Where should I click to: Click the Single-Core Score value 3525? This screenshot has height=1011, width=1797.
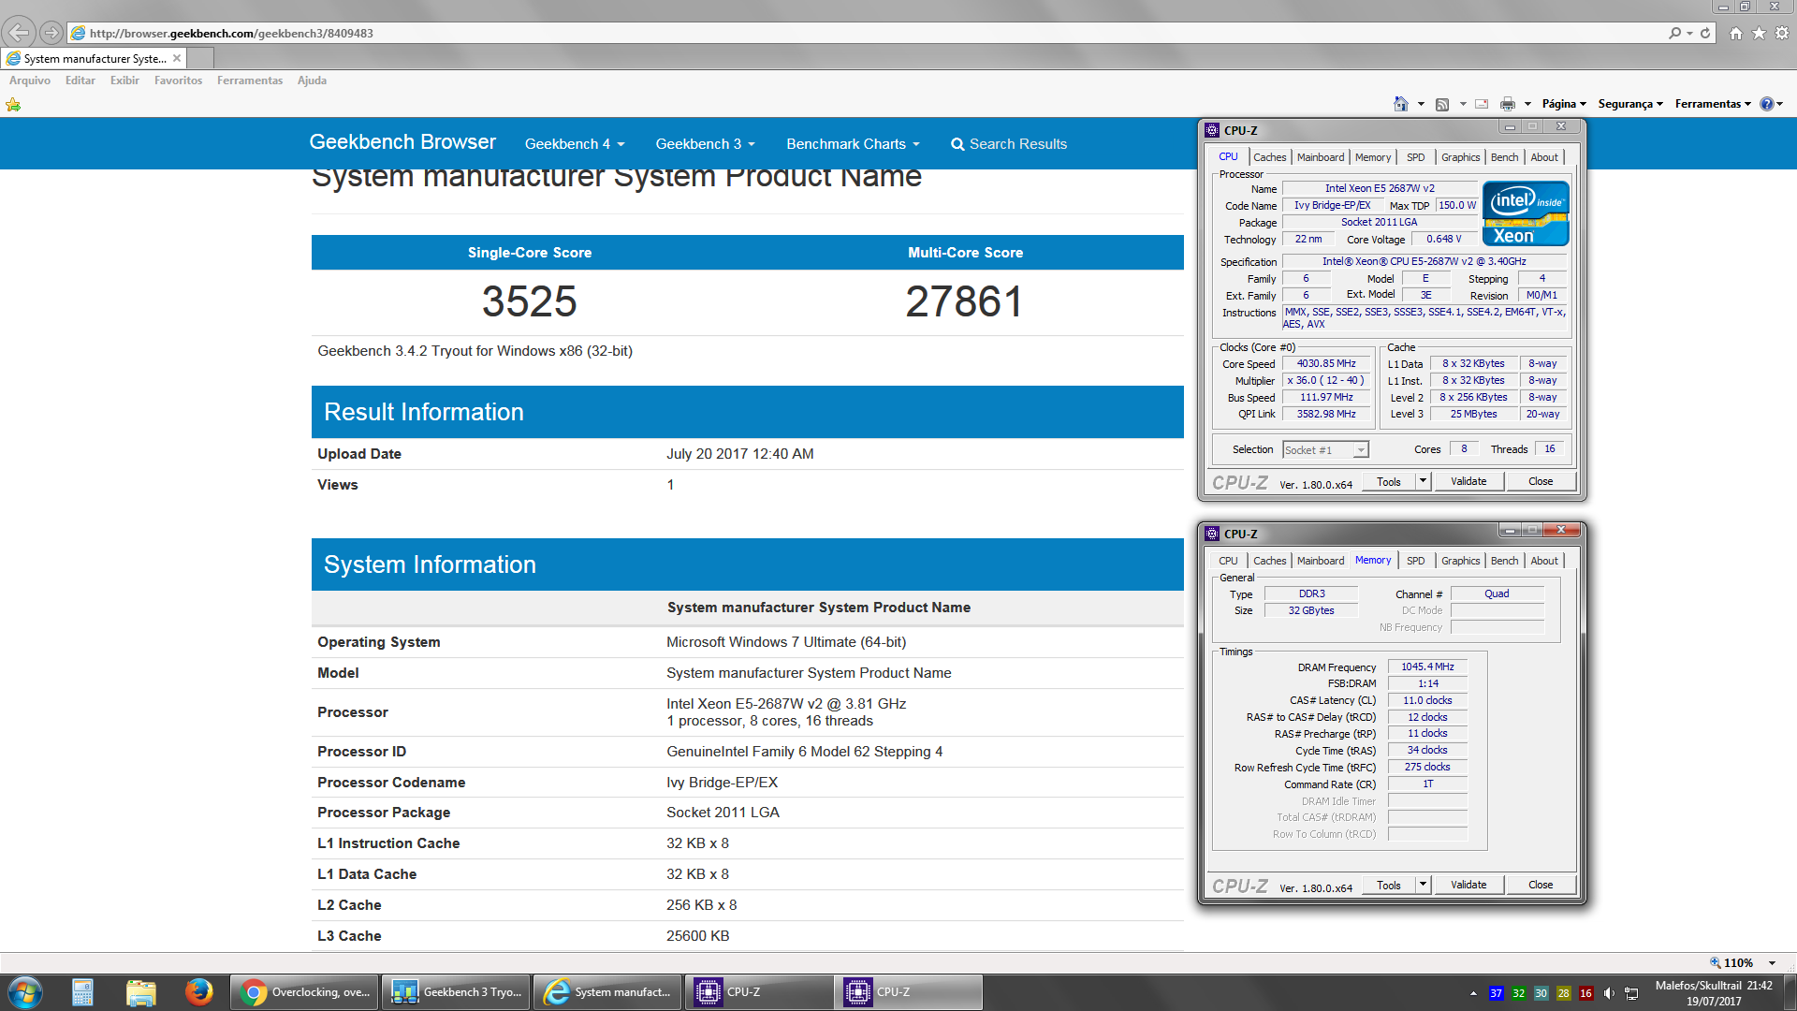point(530,301)
